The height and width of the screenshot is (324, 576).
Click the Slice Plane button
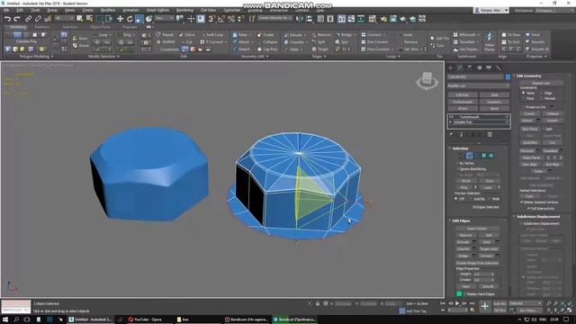tap(529, 129)
